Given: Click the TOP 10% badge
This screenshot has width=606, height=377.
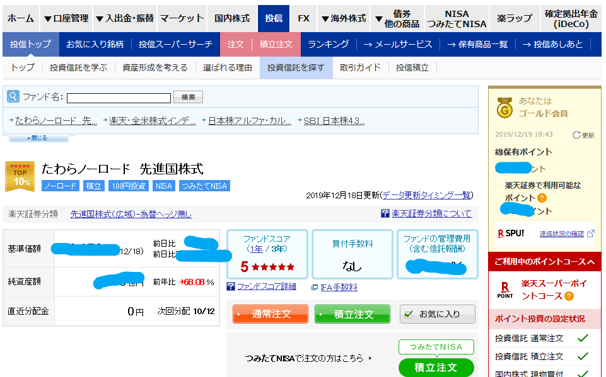Looking at the screenshot, I should point(20,176).
